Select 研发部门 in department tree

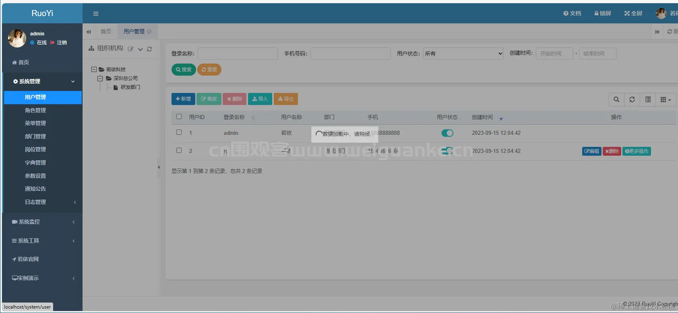click(x=130, y=87)
